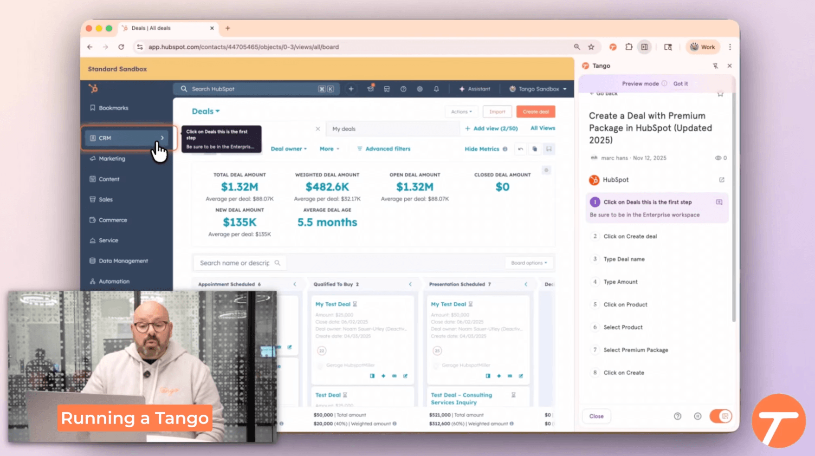Screen dimensions: 815x456
Task: Open the Actions dropdown
Action: 461,111
